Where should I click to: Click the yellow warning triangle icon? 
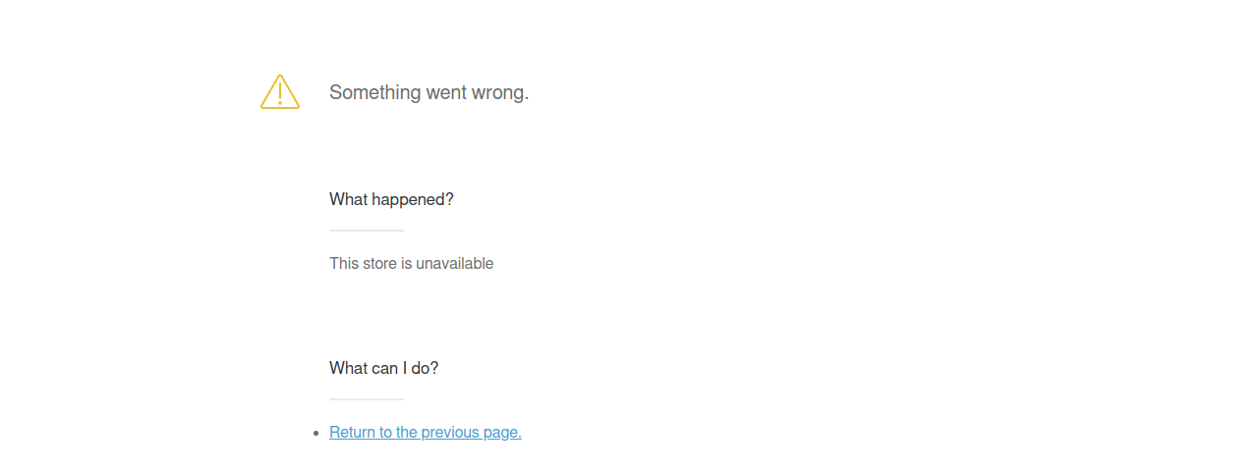point(280,92)
